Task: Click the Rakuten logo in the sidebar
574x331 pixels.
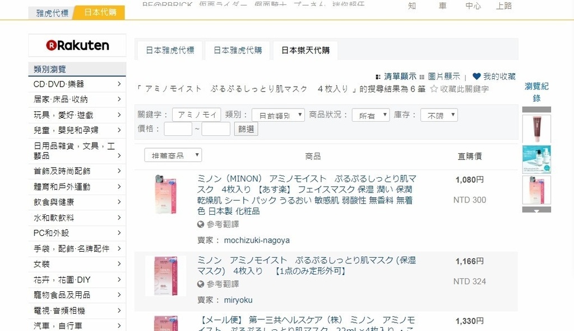Action: click(77, 45)
